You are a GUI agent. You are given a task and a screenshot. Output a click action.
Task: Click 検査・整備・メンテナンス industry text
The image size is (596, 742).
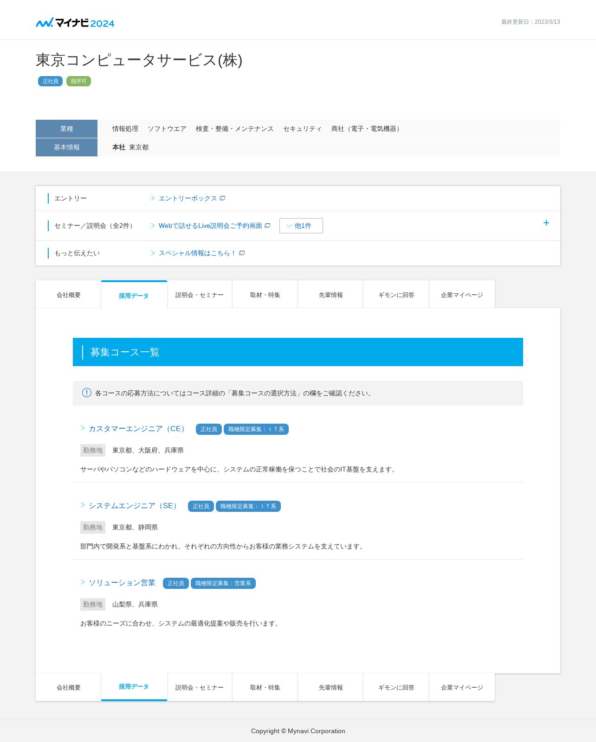pos(235,129)
